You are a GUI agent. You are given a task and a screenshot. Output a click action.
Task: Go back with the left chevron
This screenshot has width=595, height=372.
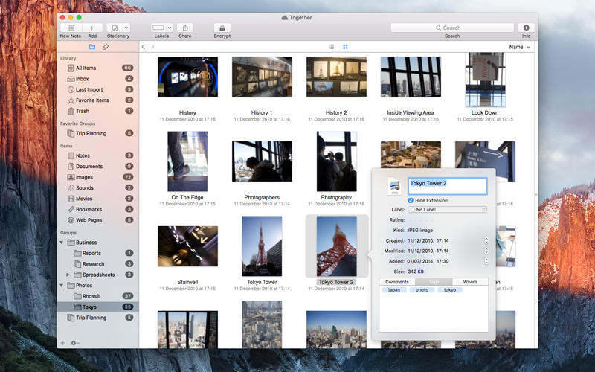pos(144,47)
